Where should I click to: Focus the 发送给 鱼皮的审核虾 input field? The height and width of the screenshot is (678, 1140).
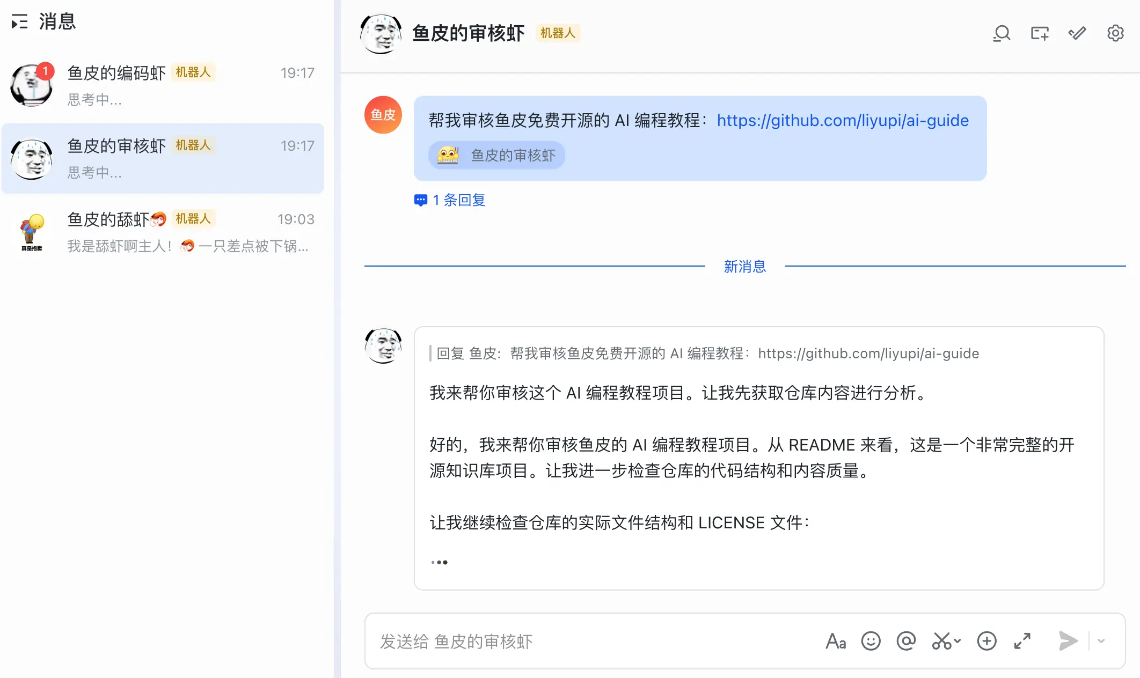click(590, 641)
